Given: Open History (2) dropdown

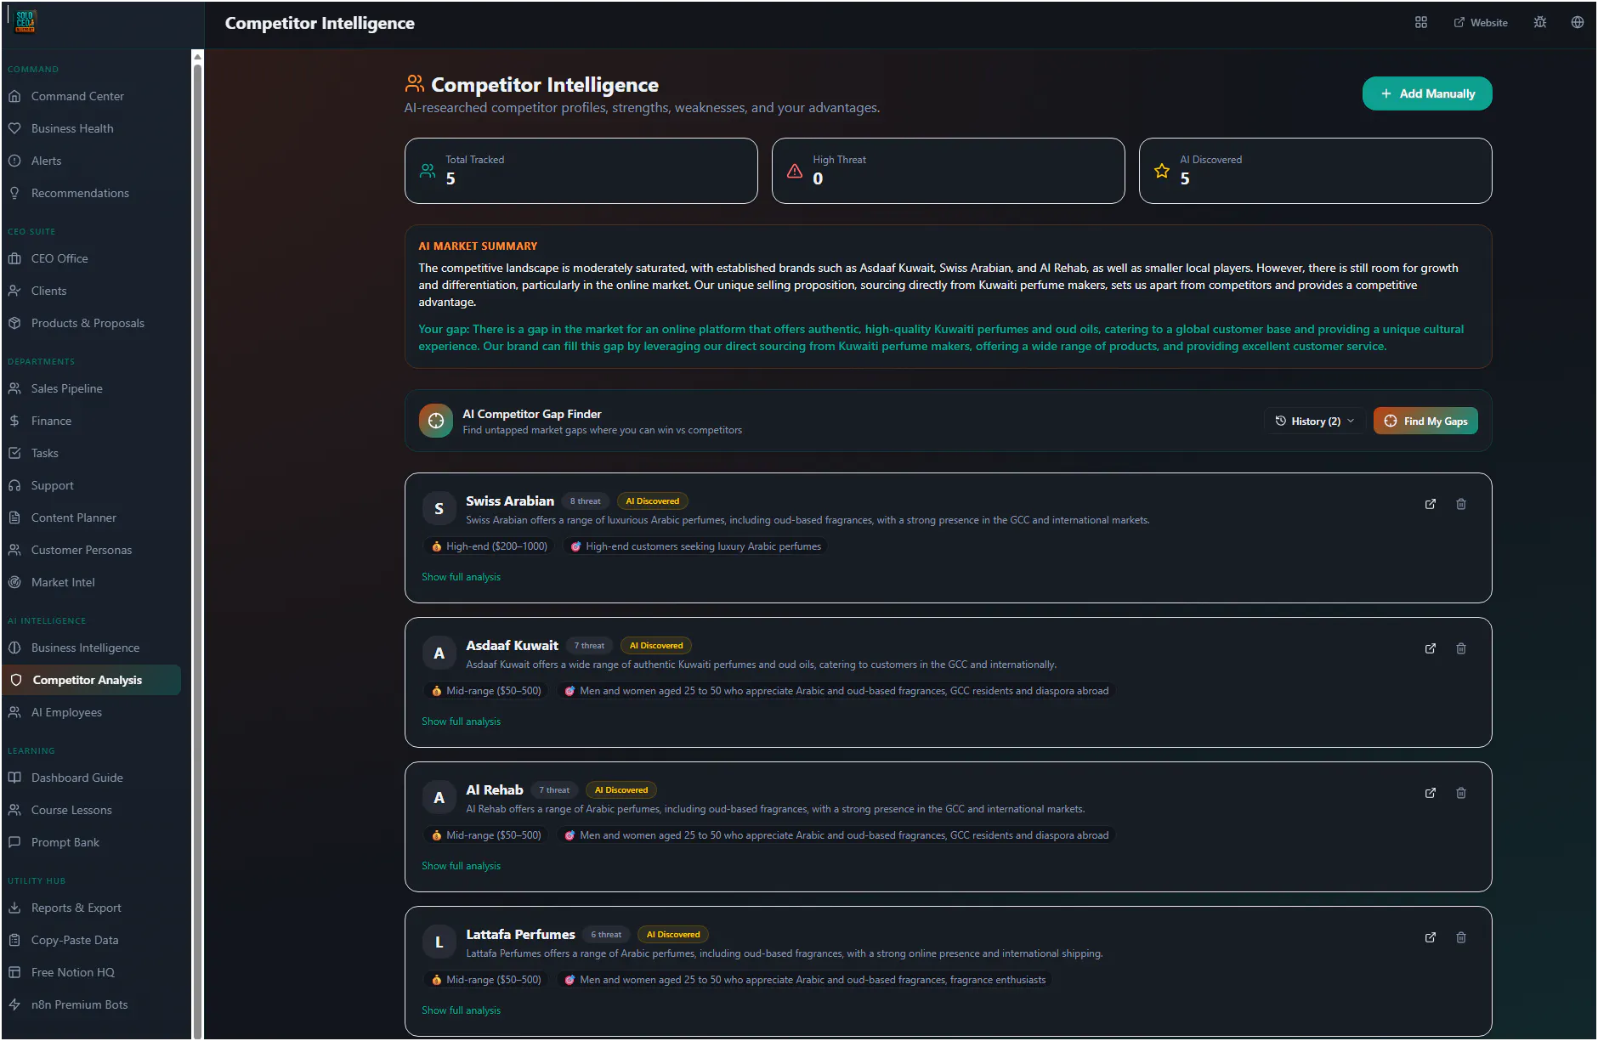Looking at the screenshot, I should coord(1315,421).
